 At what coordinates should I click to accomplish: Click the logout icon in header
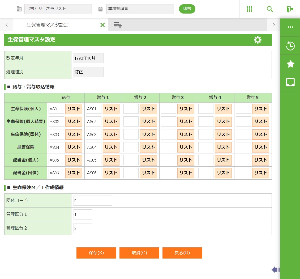[x=290, y=9]
